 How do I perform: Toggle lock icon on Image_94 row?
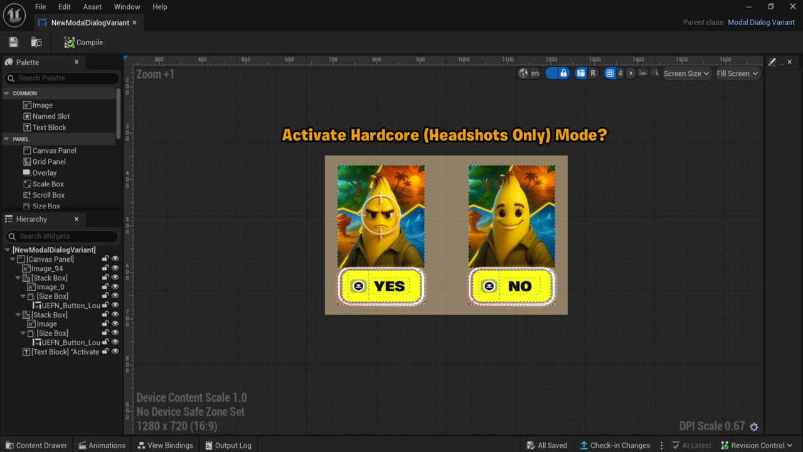tap(105, 268)
